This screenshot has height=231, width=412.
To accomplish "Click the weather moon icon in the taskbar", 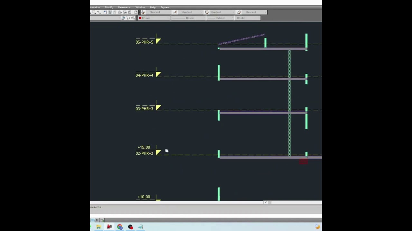I will (317, 227).
